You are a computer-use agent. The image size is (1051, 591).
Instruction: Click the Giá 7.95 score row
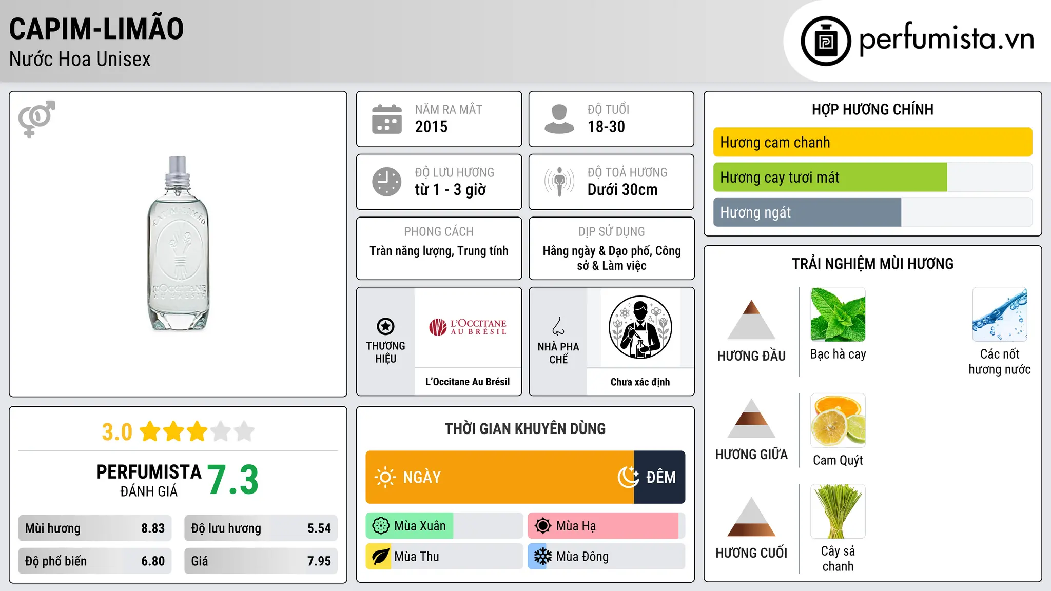click(x=261, y=561)
